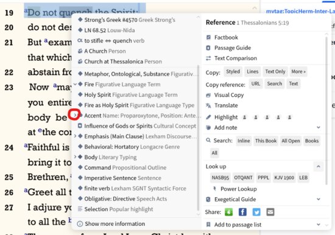335x235 pixels.
Task: Share via the green Faithlife icon
Action: click(x=228, y=212)
